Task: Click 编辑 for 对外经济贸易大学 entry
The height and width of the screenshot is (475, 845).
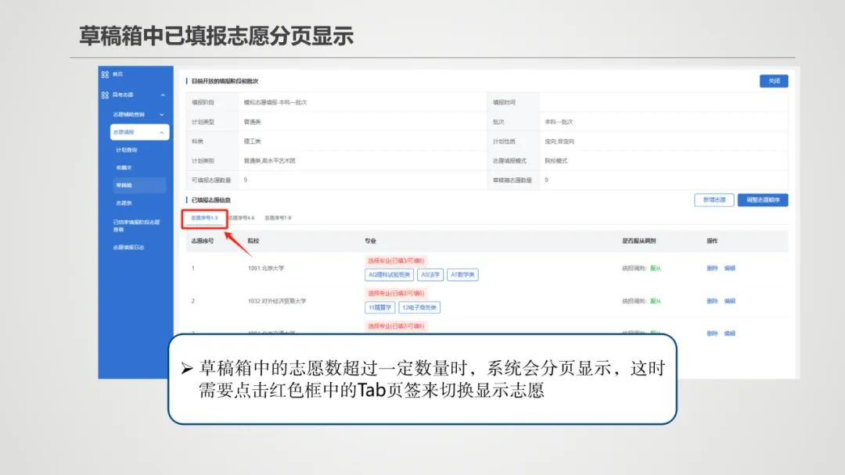Action: click(x=729, y=301)
